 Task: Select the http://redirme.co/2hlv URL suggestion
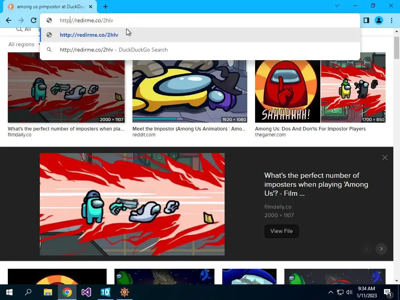tap(200, 35)
